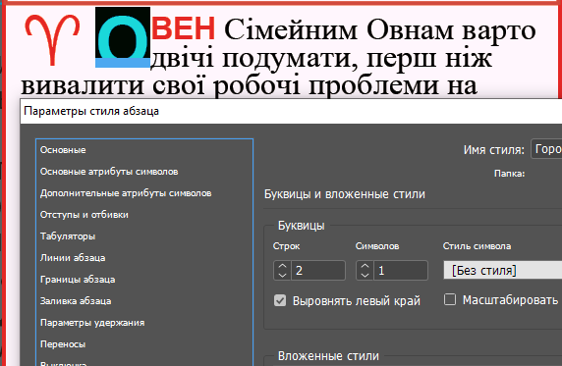
Task: Increase the Строк drop cap lines value
Action: 282,266
